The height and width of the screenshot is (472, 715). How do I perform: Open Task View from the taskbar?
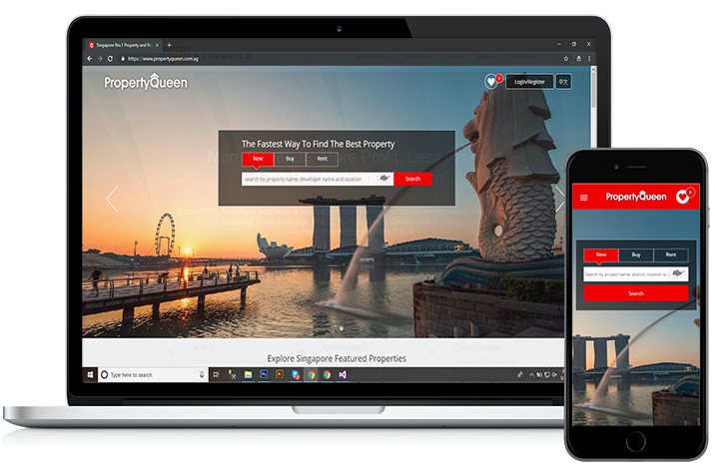(216, 374)
